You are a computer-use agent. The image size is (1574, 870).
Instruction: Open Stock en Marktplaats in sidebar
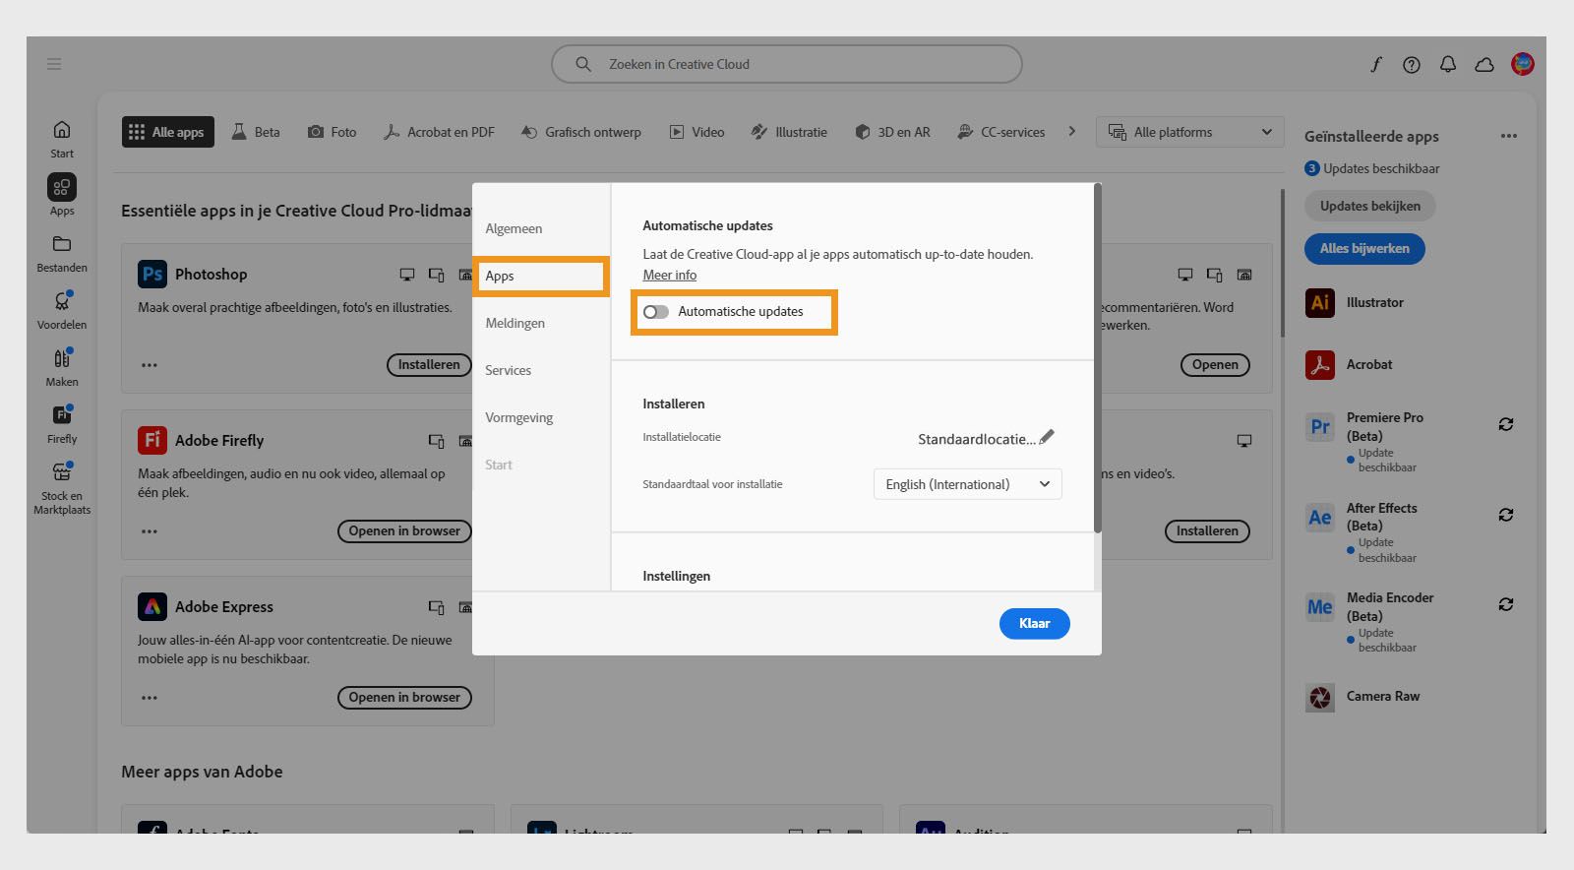[x=62, y=488]
